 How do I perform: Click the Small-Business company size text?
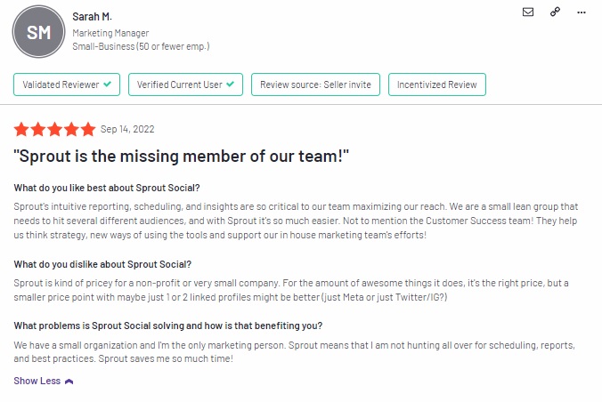tap(141, 46)
